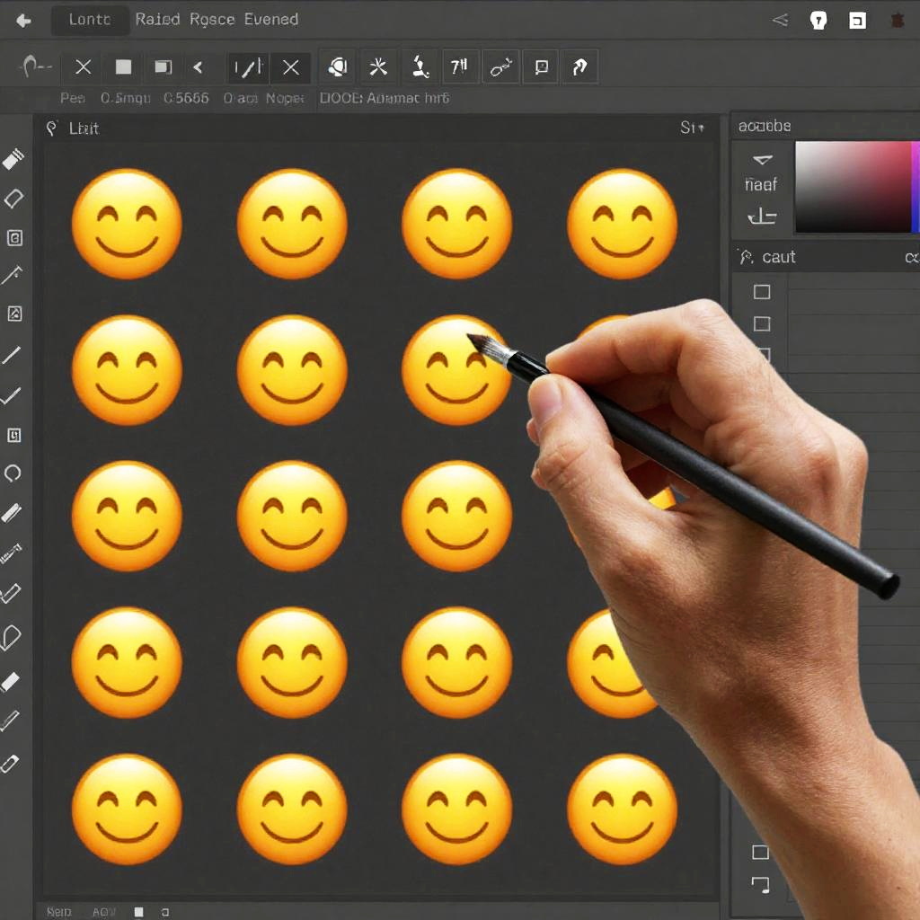Select the circular arrow tool in left sidebar
920x920 pixels.
tap(13, 473)
